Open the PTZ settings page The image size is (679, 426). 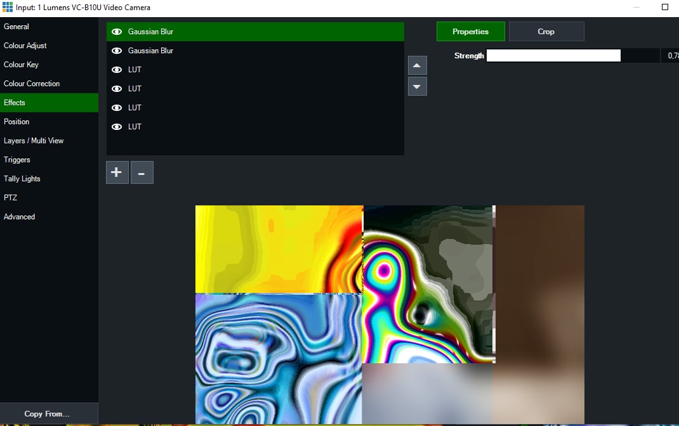[10, 198]
